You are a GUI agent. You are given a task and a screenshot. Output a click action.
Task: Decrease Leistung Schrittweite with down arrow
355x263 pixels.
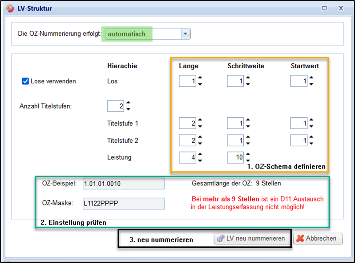click(x=248, y=161)
